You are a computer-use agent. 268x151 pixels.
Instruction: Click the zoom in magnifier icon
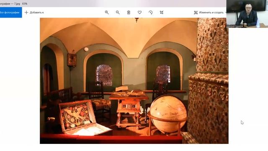tap(107, 12)
